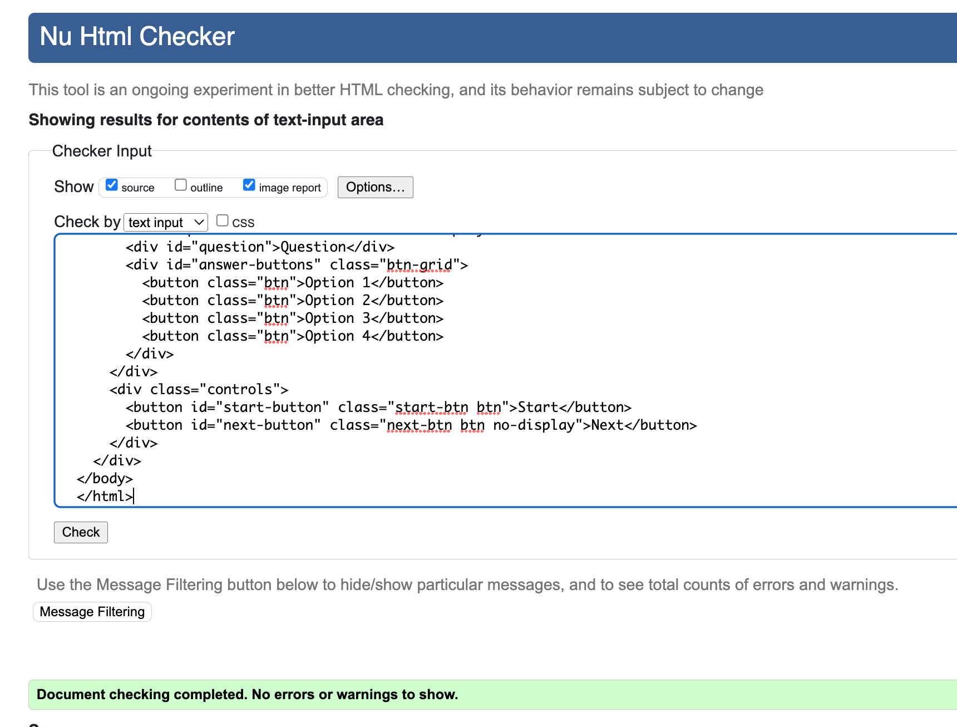Click the line with id="question"
Viewport: 957px width, 727px height.
point(260,247)
